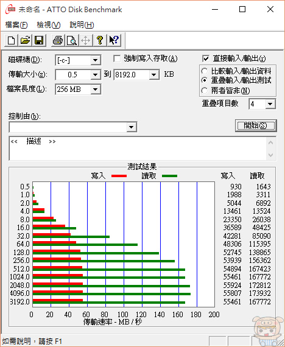The width and height of the screenshot is (285, 347).
Task: Expand the 檔案長度 256 MB dropdown
Action: [96, 89]
